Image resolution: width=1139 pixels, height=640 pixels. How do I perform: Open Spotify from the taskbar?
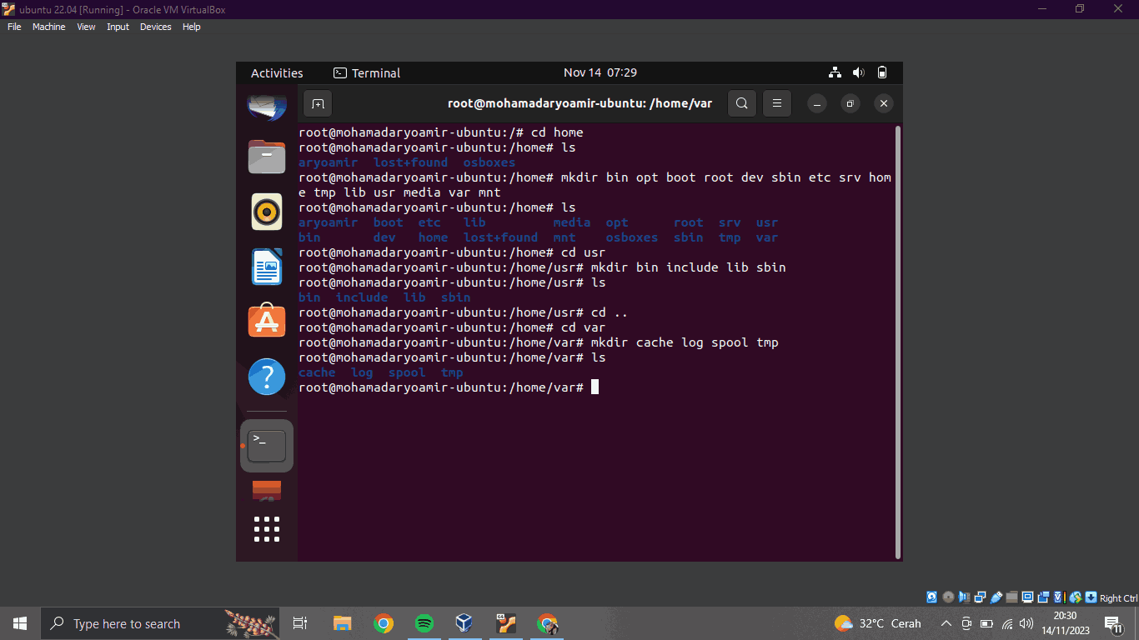(424, 623)
